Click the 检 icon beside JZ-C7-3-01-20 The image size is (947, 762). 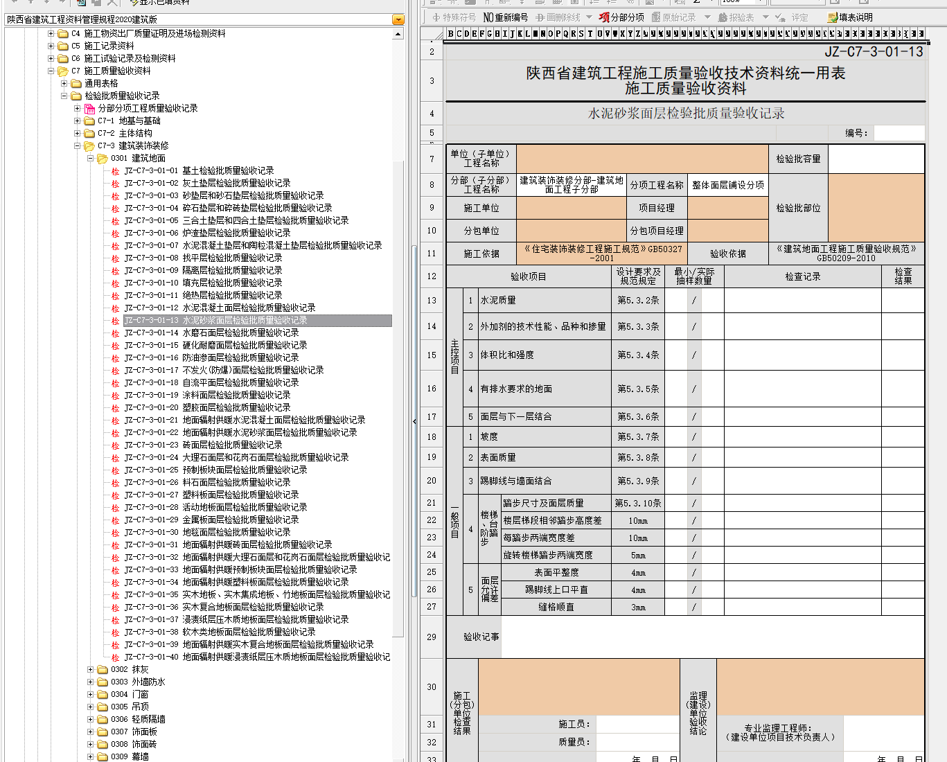click(x=116, y=408)
